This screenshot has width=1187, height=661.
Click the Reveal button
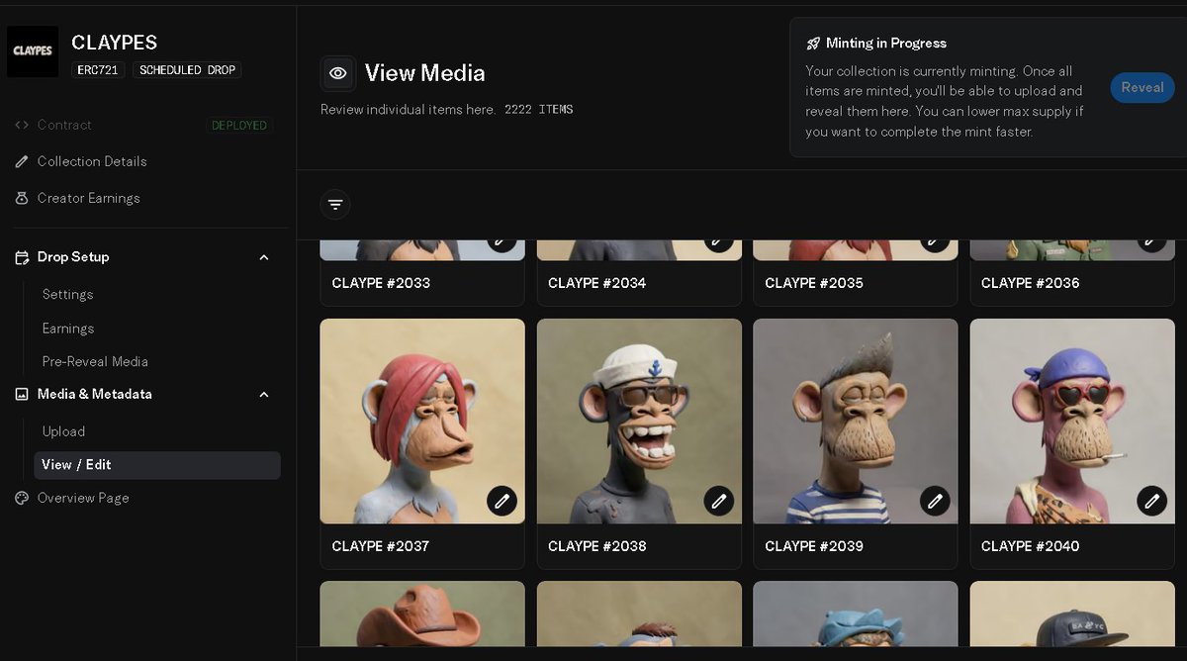[x=1142, y=87]
